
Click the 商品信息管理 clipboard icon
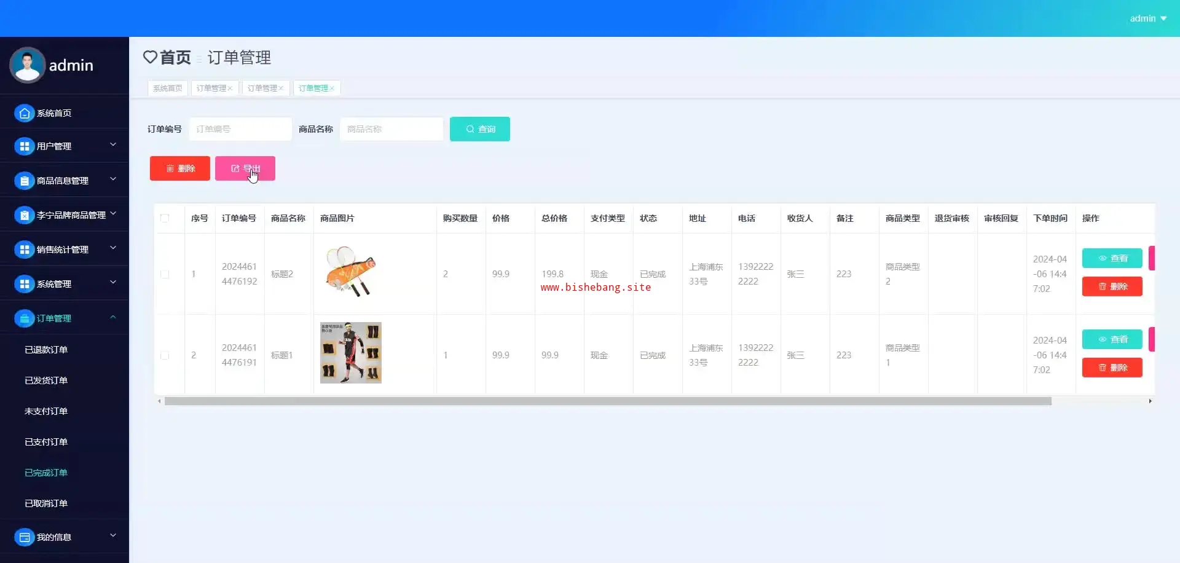tap(24, 181)
